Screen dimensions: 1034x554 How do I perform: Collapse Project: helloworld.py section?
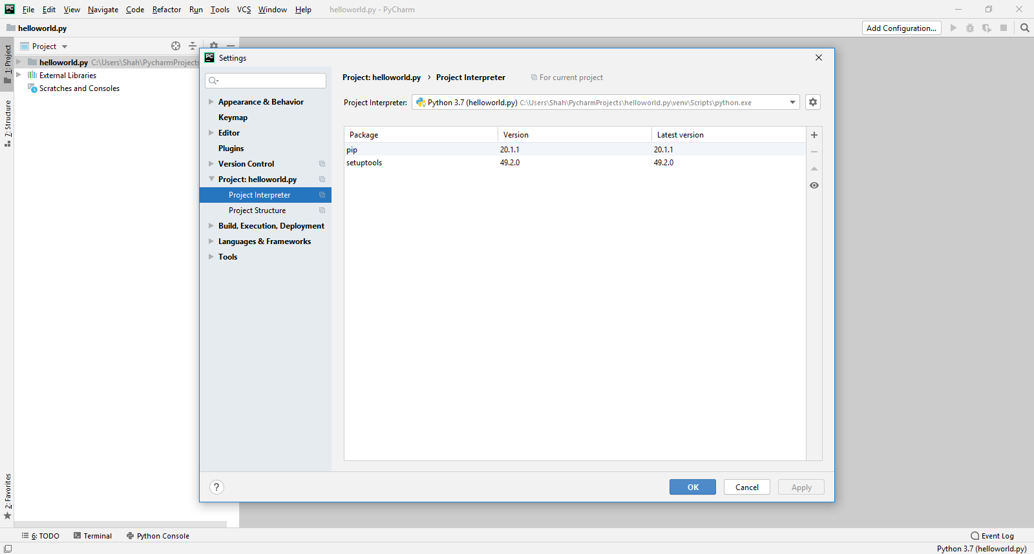[x=211, y=180]
